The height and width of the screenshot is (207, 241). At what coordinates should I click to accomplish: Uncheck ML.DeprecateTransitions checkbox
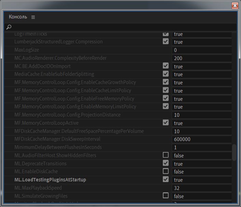(166, 163)
